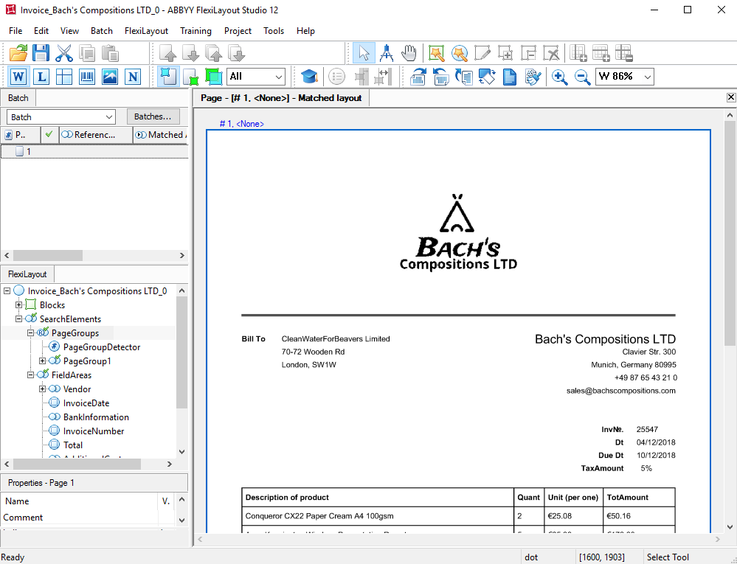Collapse the PageGroups tree node
The image size is (737, 564).
[30, 333]
